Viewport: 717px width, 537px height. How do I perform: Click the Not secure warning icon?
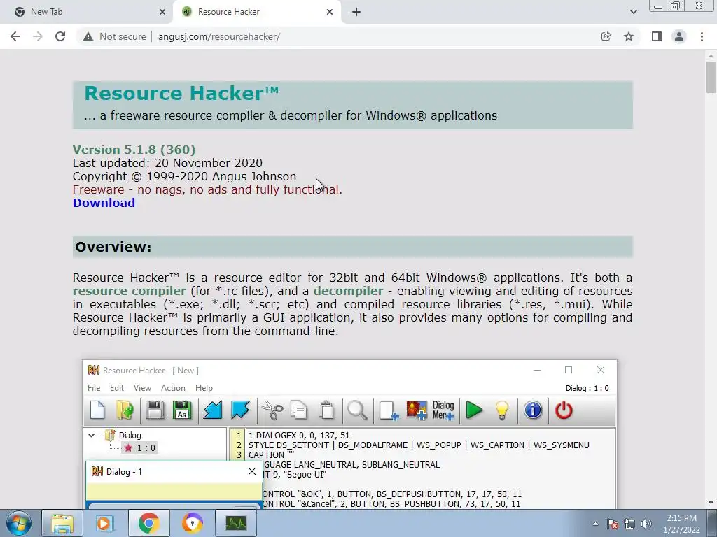coord(88,36)
